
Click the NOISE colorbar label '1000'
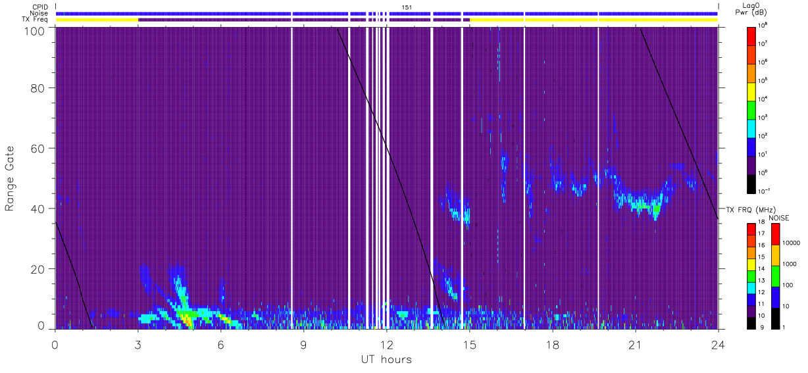coord(790,264)
